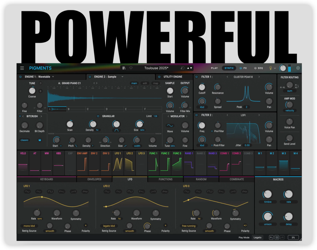Screen dimensions: 317x250
Task: Switch to the KEYBOARD tab
Action: tap(47, 179)
